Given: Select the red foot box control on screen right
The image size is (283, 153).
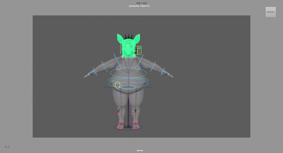Looking at the screenshot, I should click(136, 125).
